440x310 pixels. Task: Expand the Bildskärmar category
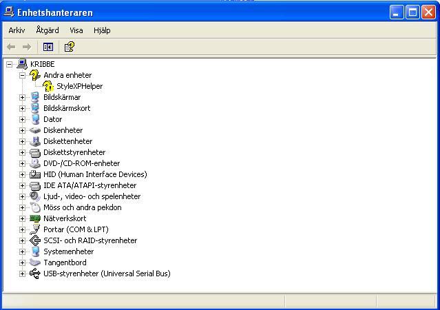click(x=22, y=97)
